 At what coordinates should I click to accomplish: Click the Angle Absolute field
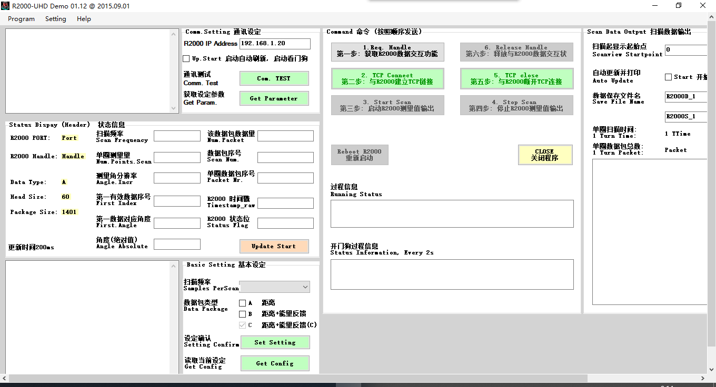[177, 244]
